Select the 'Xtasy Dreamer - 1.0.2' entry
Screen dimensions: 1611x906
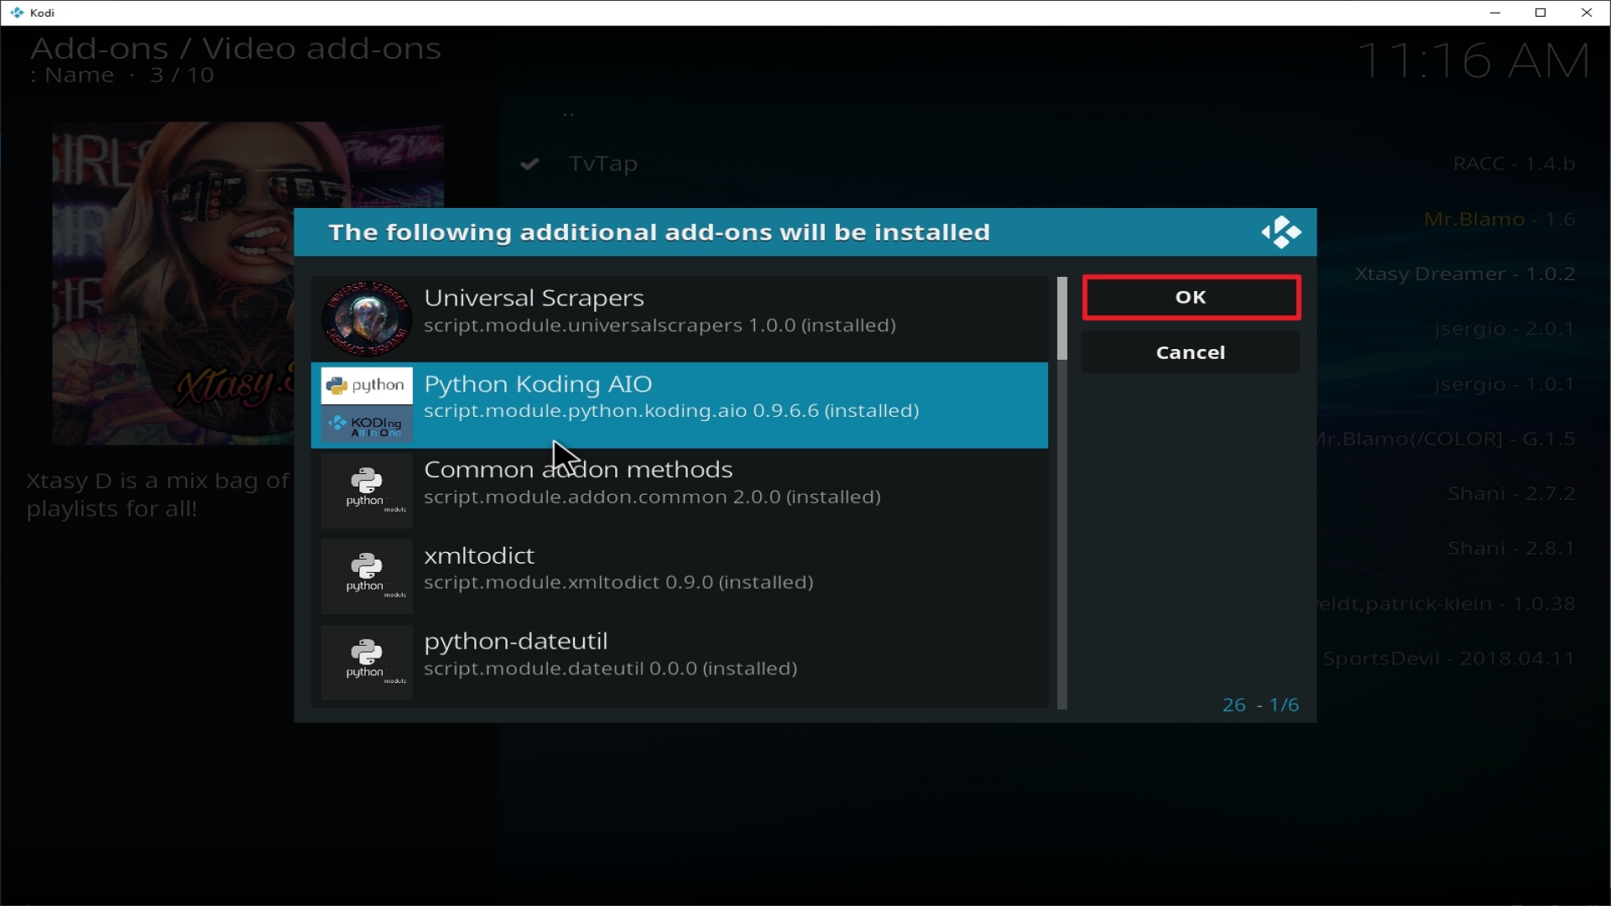(1465, 274)
